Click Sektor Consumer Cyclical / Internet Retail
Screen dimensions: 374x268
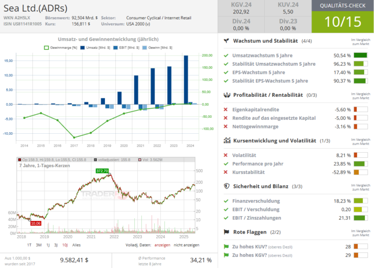[159, 18]
